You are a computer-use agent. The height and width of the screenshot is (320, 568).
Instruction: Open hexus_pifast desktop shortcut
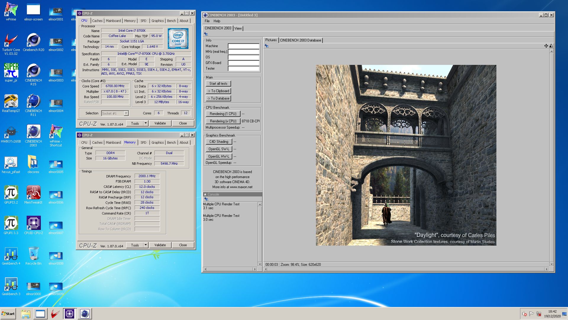11,164
